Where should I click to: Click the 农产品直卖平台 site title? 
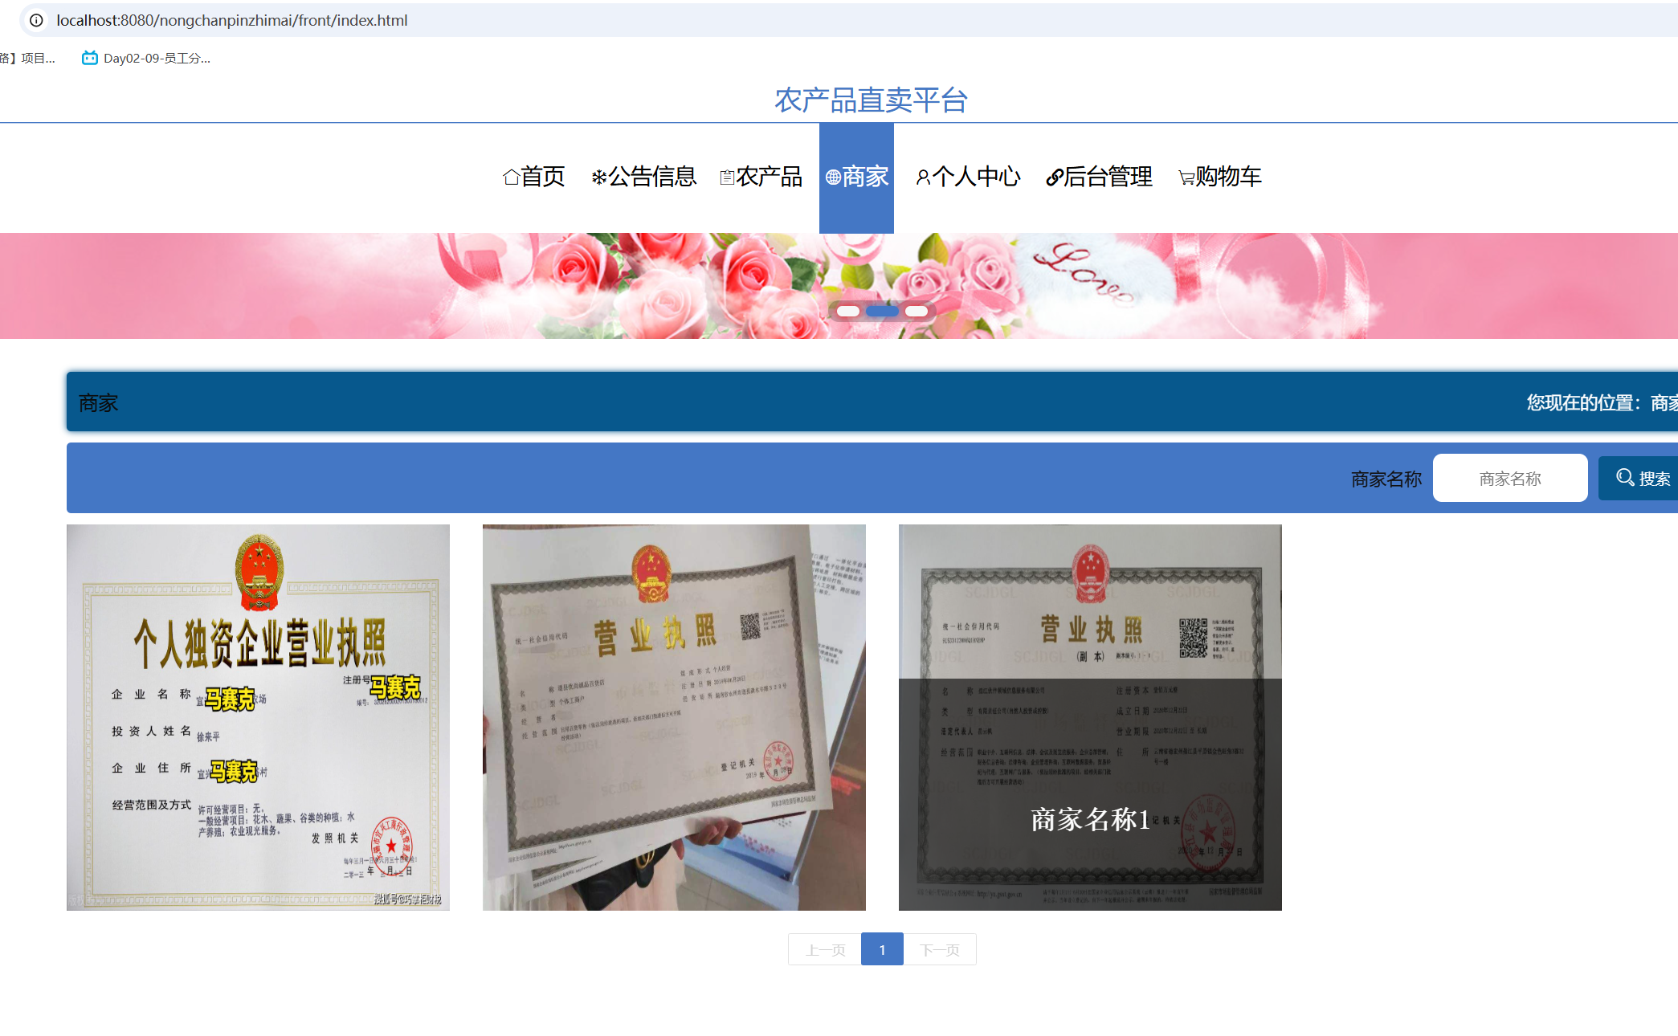871,100
